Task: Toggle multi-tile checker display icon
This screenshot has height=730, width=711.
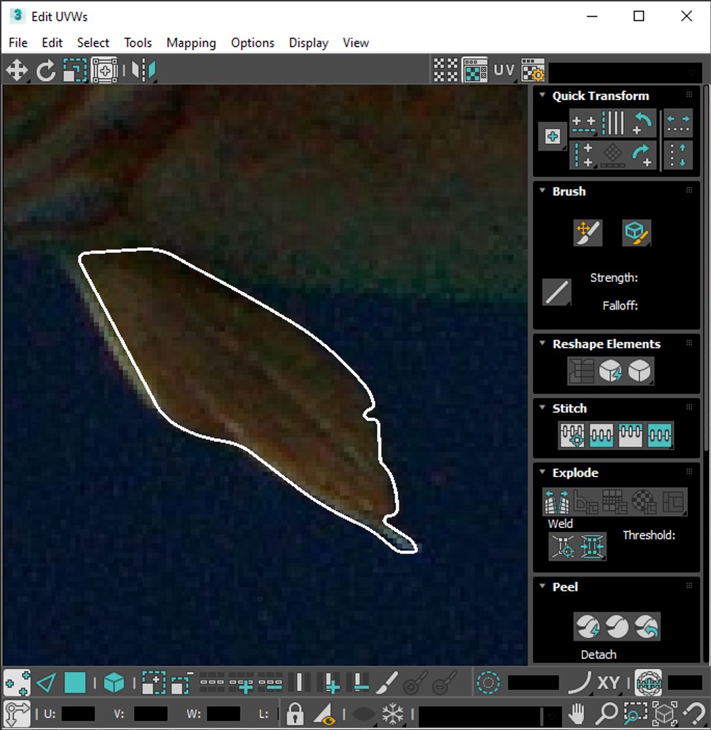Action: 445,71
